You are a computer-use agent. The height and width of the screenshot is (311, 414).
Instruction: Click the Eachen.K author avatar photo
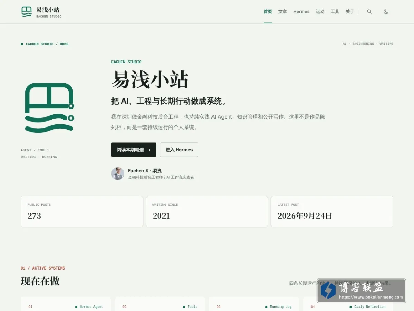[x=118, y=174]
